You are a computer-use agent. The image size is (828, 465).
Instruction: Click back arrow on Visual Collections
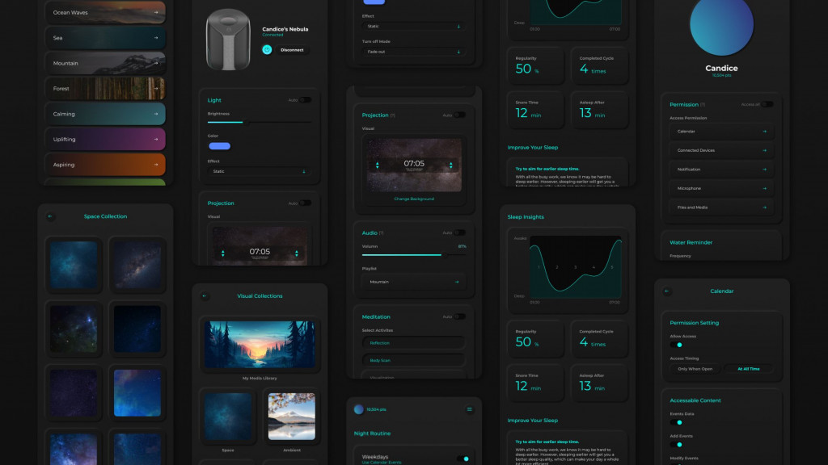tap(205, 296)
